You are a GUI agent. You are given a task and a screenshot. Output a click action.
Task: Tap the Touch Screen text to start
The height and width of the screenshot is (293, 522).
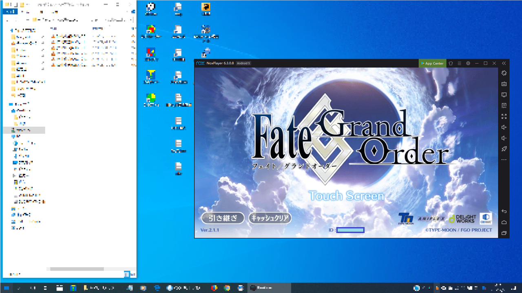(346, 196)
